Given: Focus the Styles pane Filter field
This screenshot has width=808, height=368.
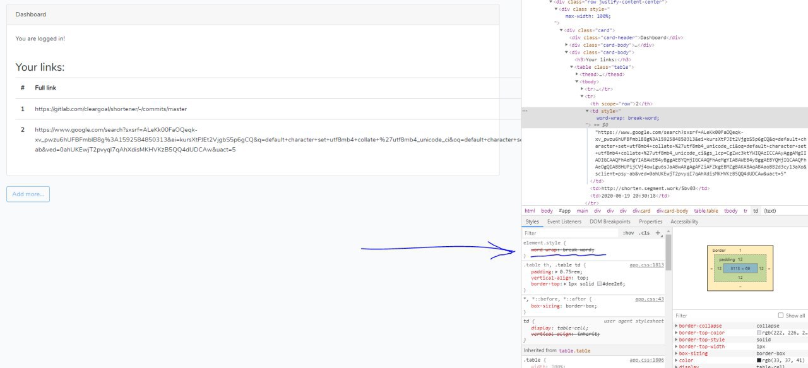Looking at the screenshot, I should (x=570, y=233).
